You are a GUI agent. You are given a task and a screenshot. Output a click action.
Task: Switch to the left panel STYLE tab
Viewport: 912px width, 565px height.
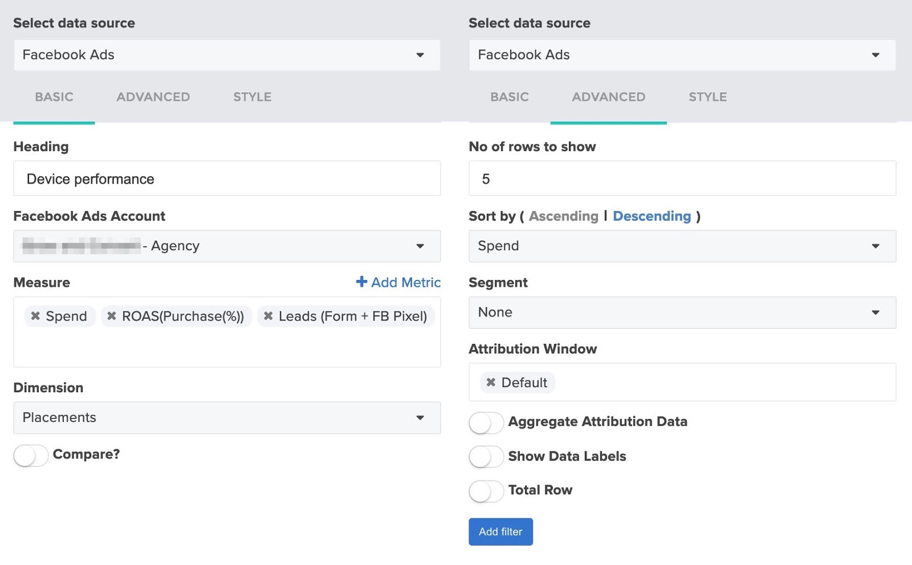coord(252,97)
